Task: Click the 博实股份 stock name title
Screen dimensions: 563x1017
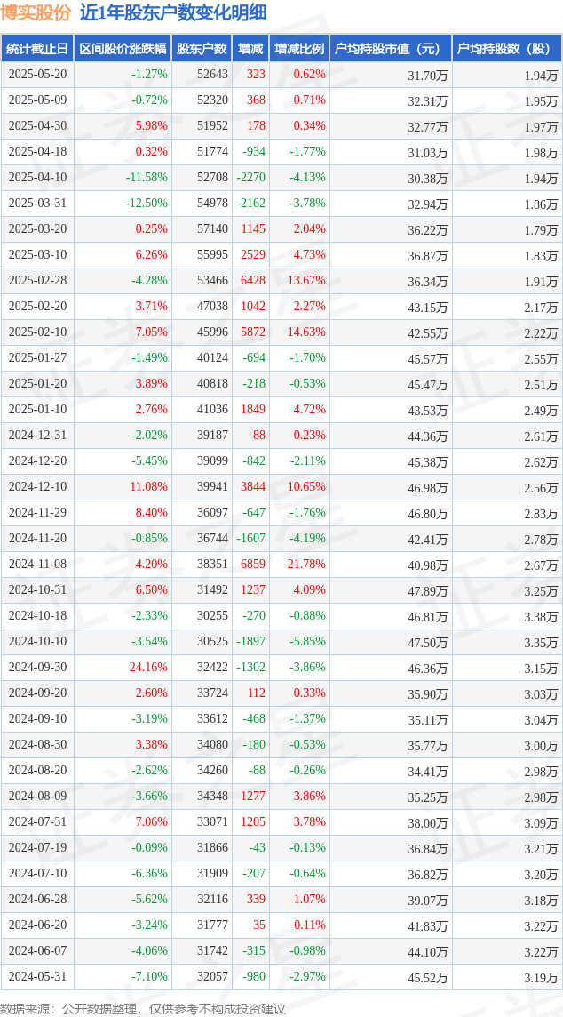Action: [x=36, y=12]
